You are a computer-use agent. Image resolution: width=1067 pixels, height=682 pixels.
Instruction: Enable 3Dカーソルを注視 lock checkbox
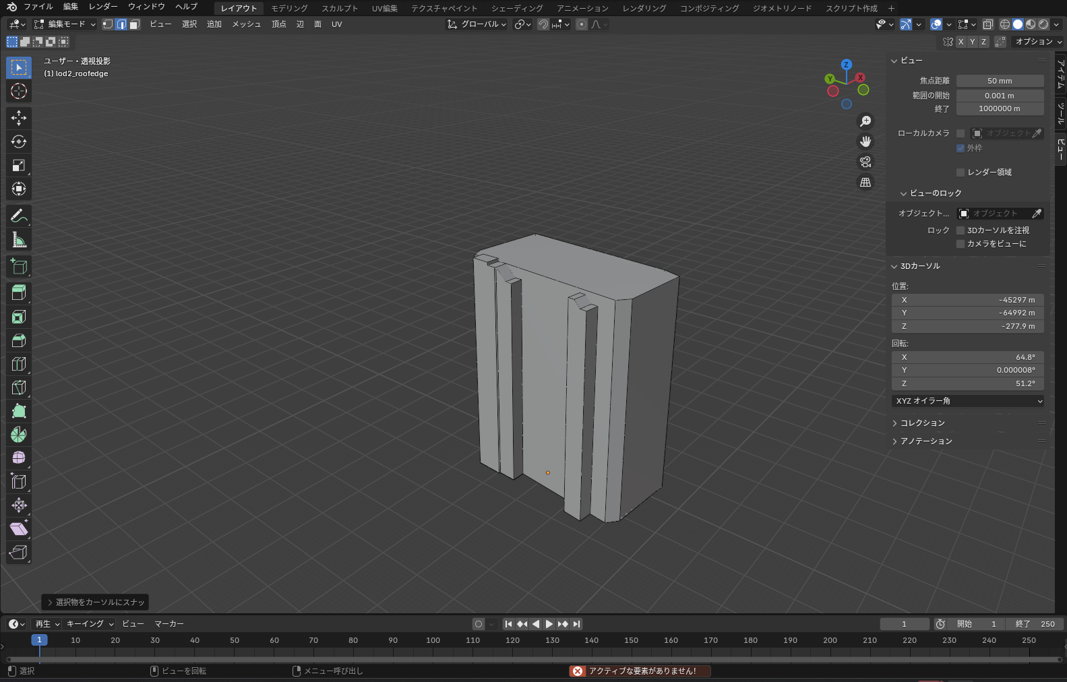pos(961,230)
